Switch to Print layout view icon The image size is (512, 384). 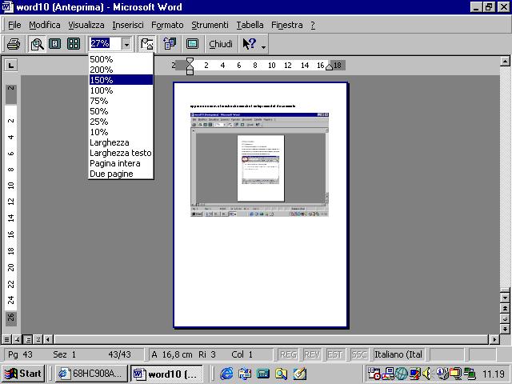click(28, 339)
